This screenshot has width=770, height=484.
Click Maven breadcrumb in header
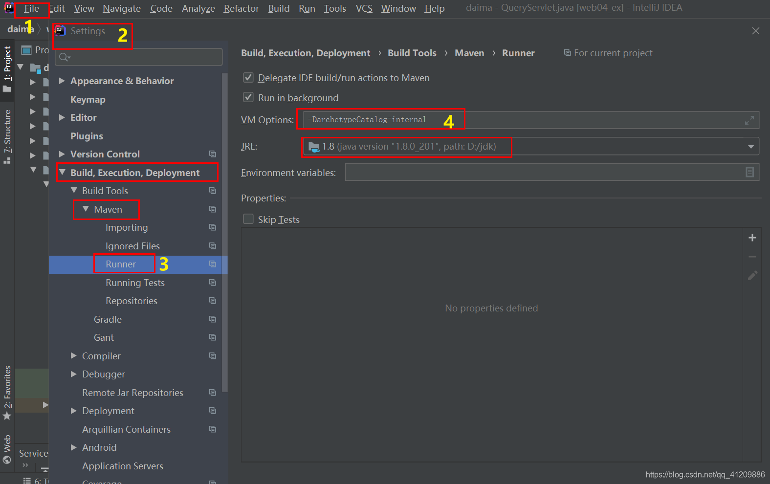point(469,53)
